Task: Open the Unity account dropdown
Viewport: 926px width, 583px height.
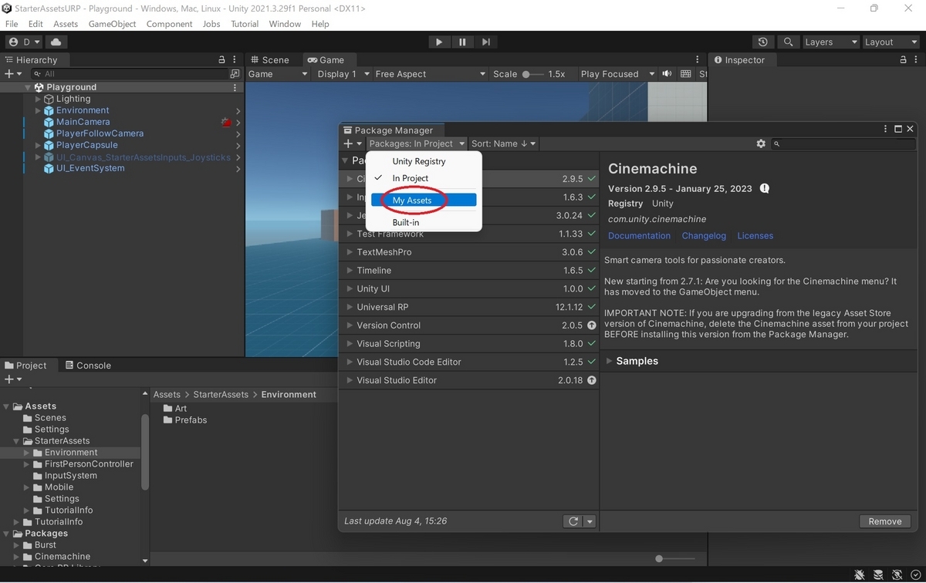Action: [x=25, y=42]
